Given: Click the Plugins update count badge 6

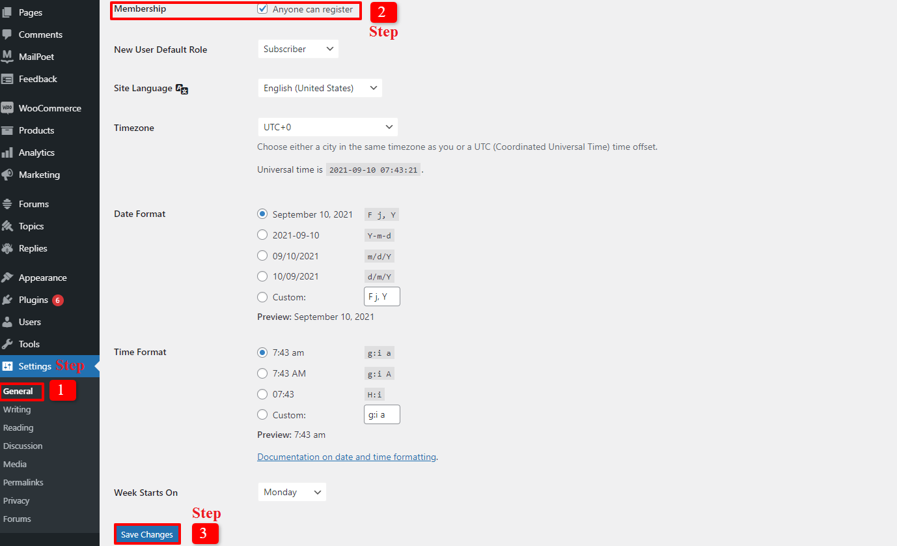Looking at the screenshot, I should tap(58, 300).
